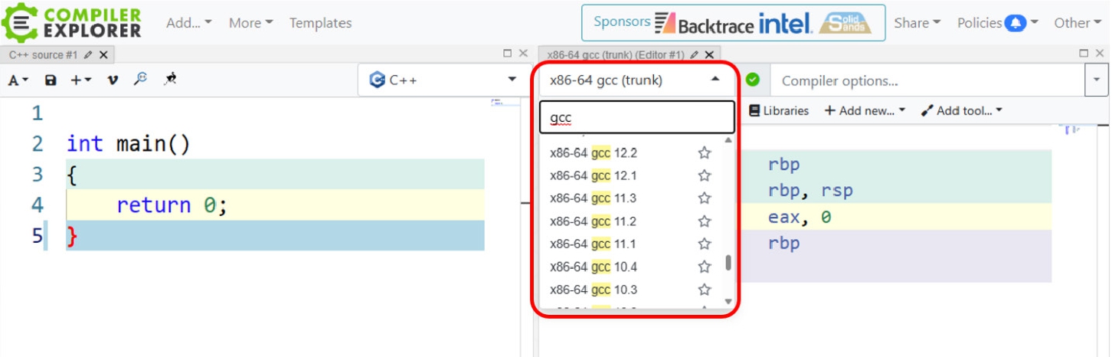Image resolution: width=1112 pixels, height=357 pixels.
Task: Open the Add tool... menu
Action: 961,111
